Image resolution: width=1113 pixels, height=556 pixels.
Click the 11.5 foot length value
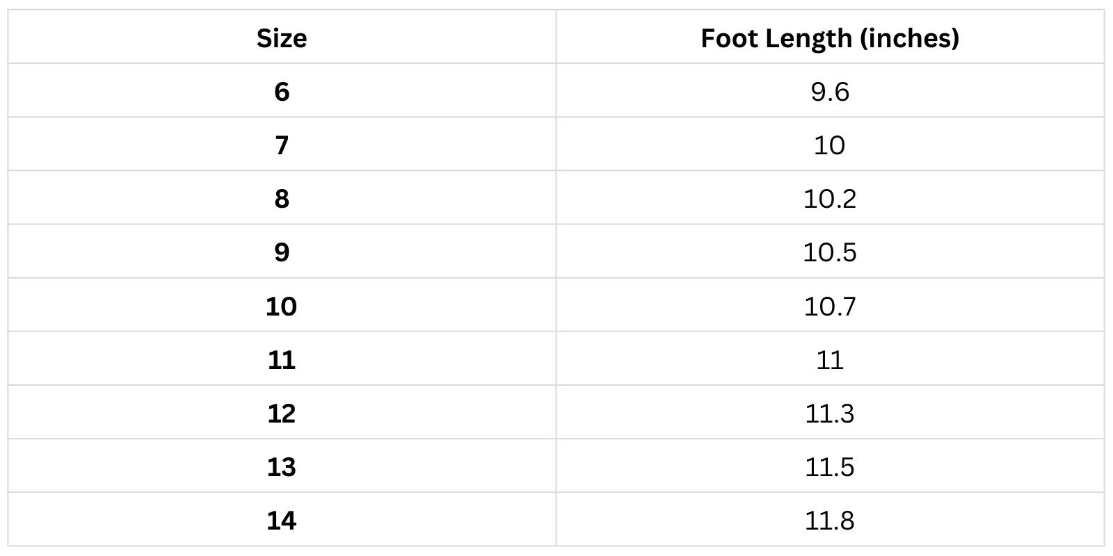click(830, 467)
